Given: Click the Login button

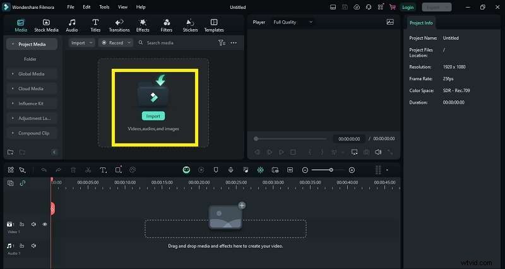Looking at the screenshot, I should (408, 7).
